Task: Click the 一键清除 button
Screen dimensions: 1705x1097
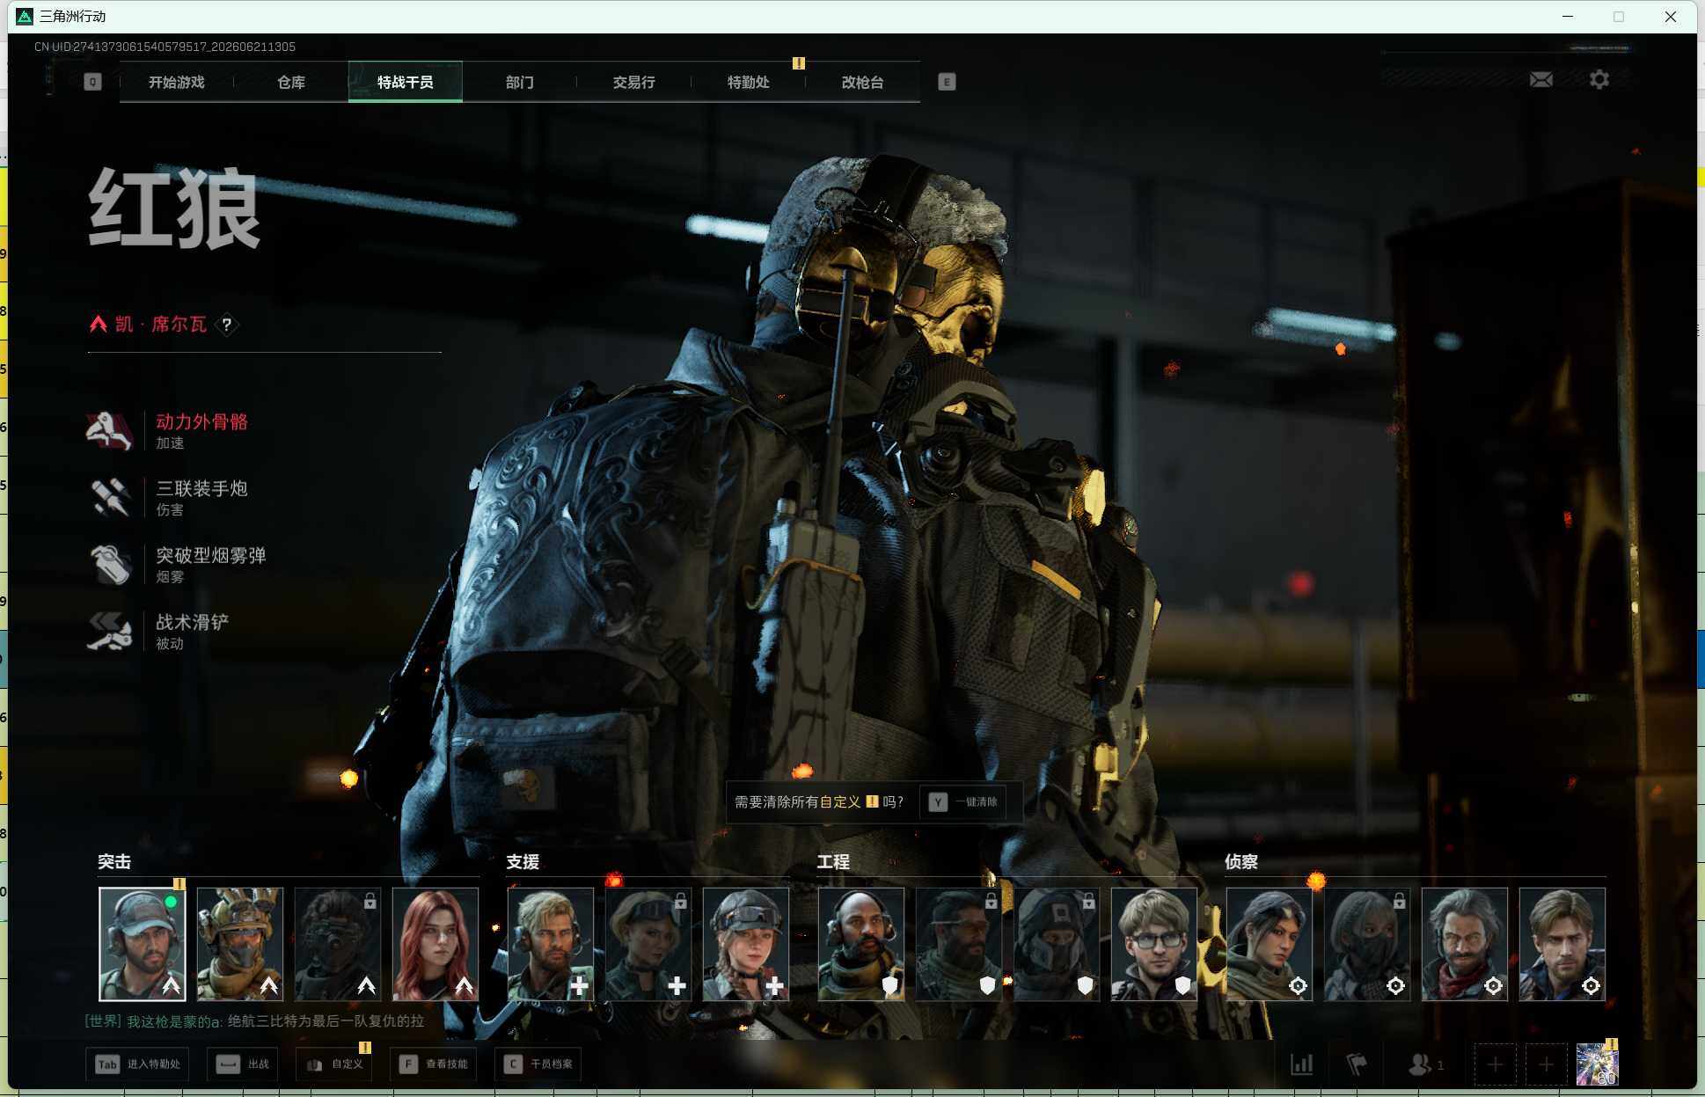Action: pos(964,802)
